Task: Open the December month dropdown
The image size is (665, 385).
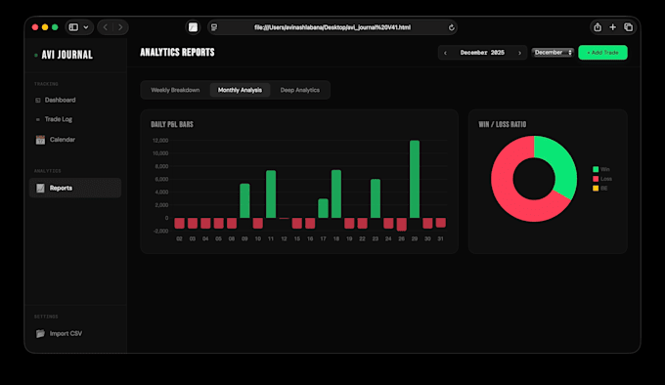Action: 554,53
